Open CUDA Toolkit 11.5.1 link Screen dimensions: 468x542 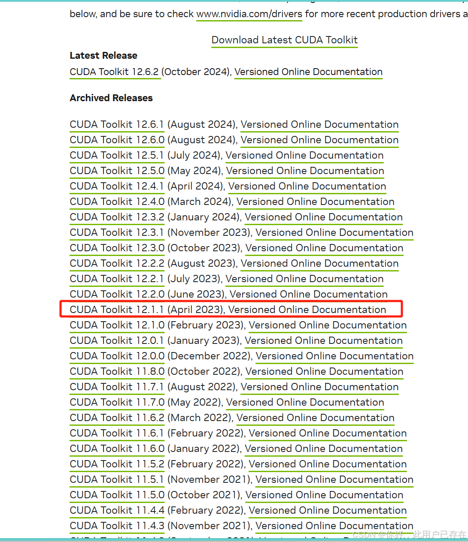tap(117, 479)
